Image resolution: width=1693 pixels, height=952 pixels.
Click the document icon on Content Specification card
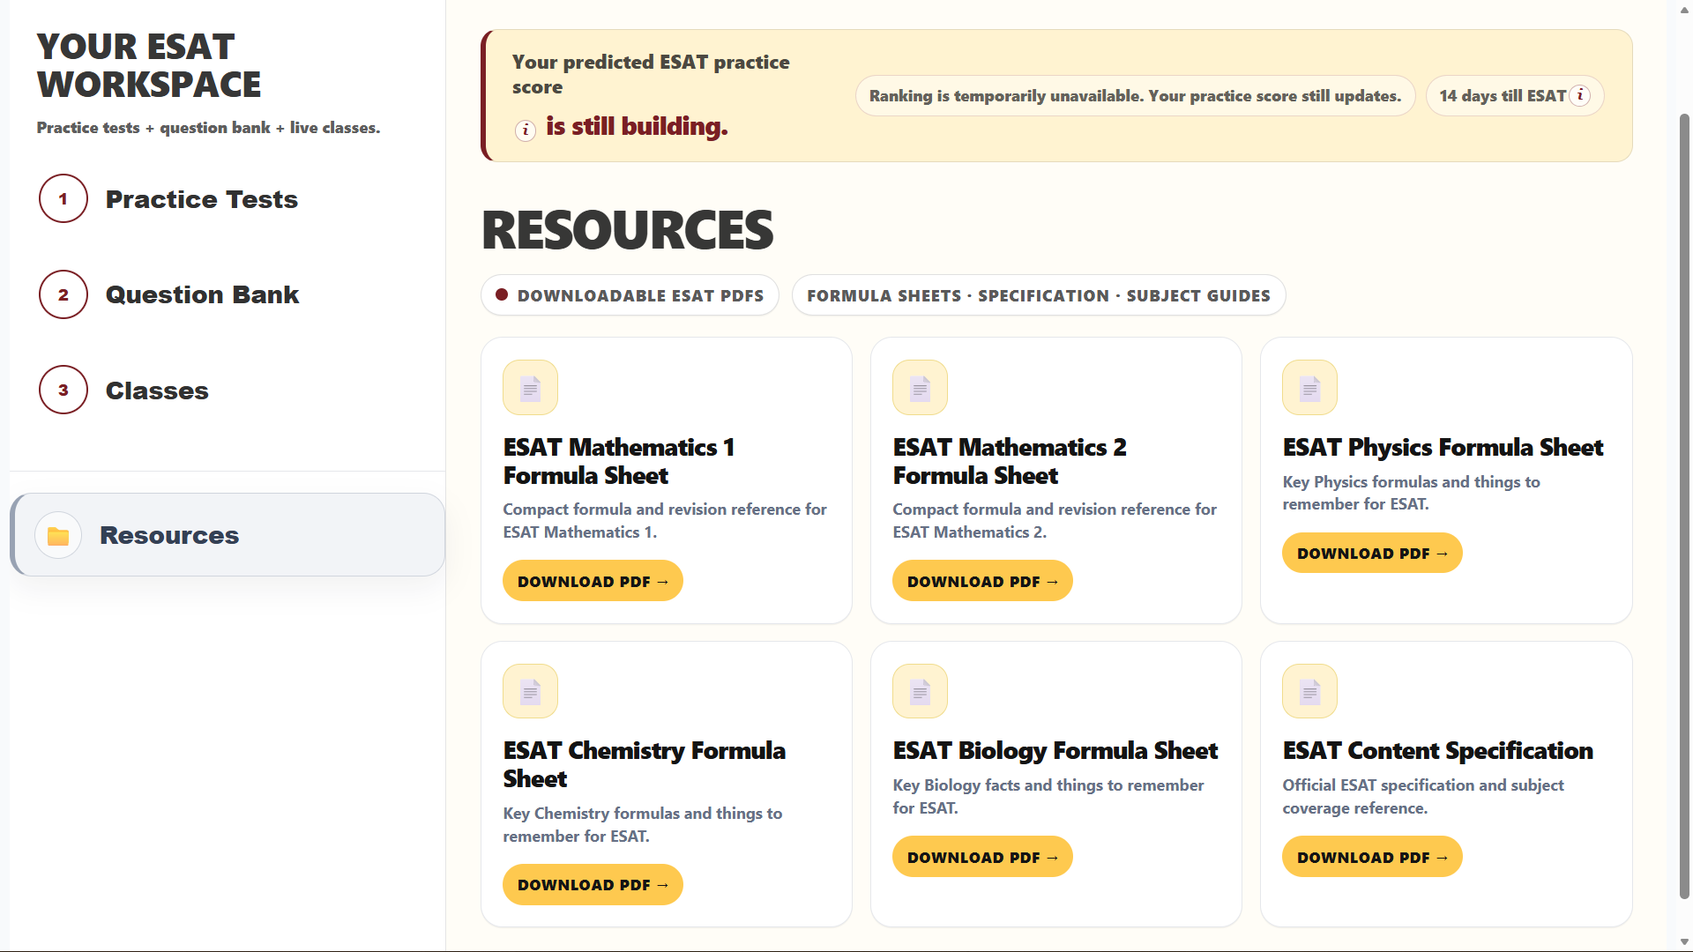click(1309, 691)
